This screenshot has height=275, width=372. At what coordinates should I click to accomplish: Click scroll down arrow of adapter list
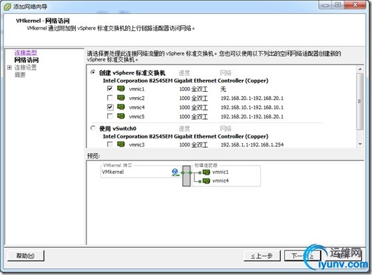coord(360,144)
